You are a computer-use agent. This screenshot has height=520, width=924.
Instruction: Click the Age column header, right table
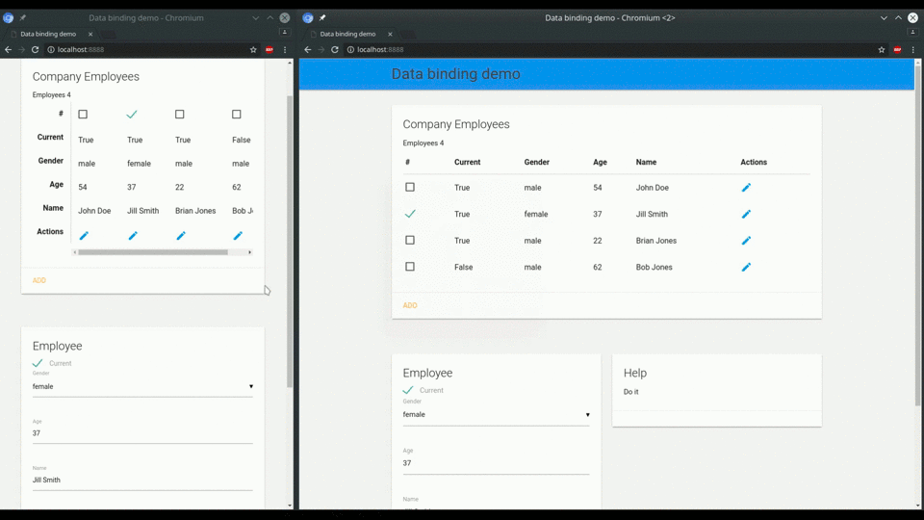[600, 162]
